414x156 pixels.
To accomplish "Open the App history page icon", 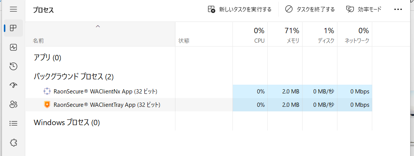I will [x=13, y=66].
